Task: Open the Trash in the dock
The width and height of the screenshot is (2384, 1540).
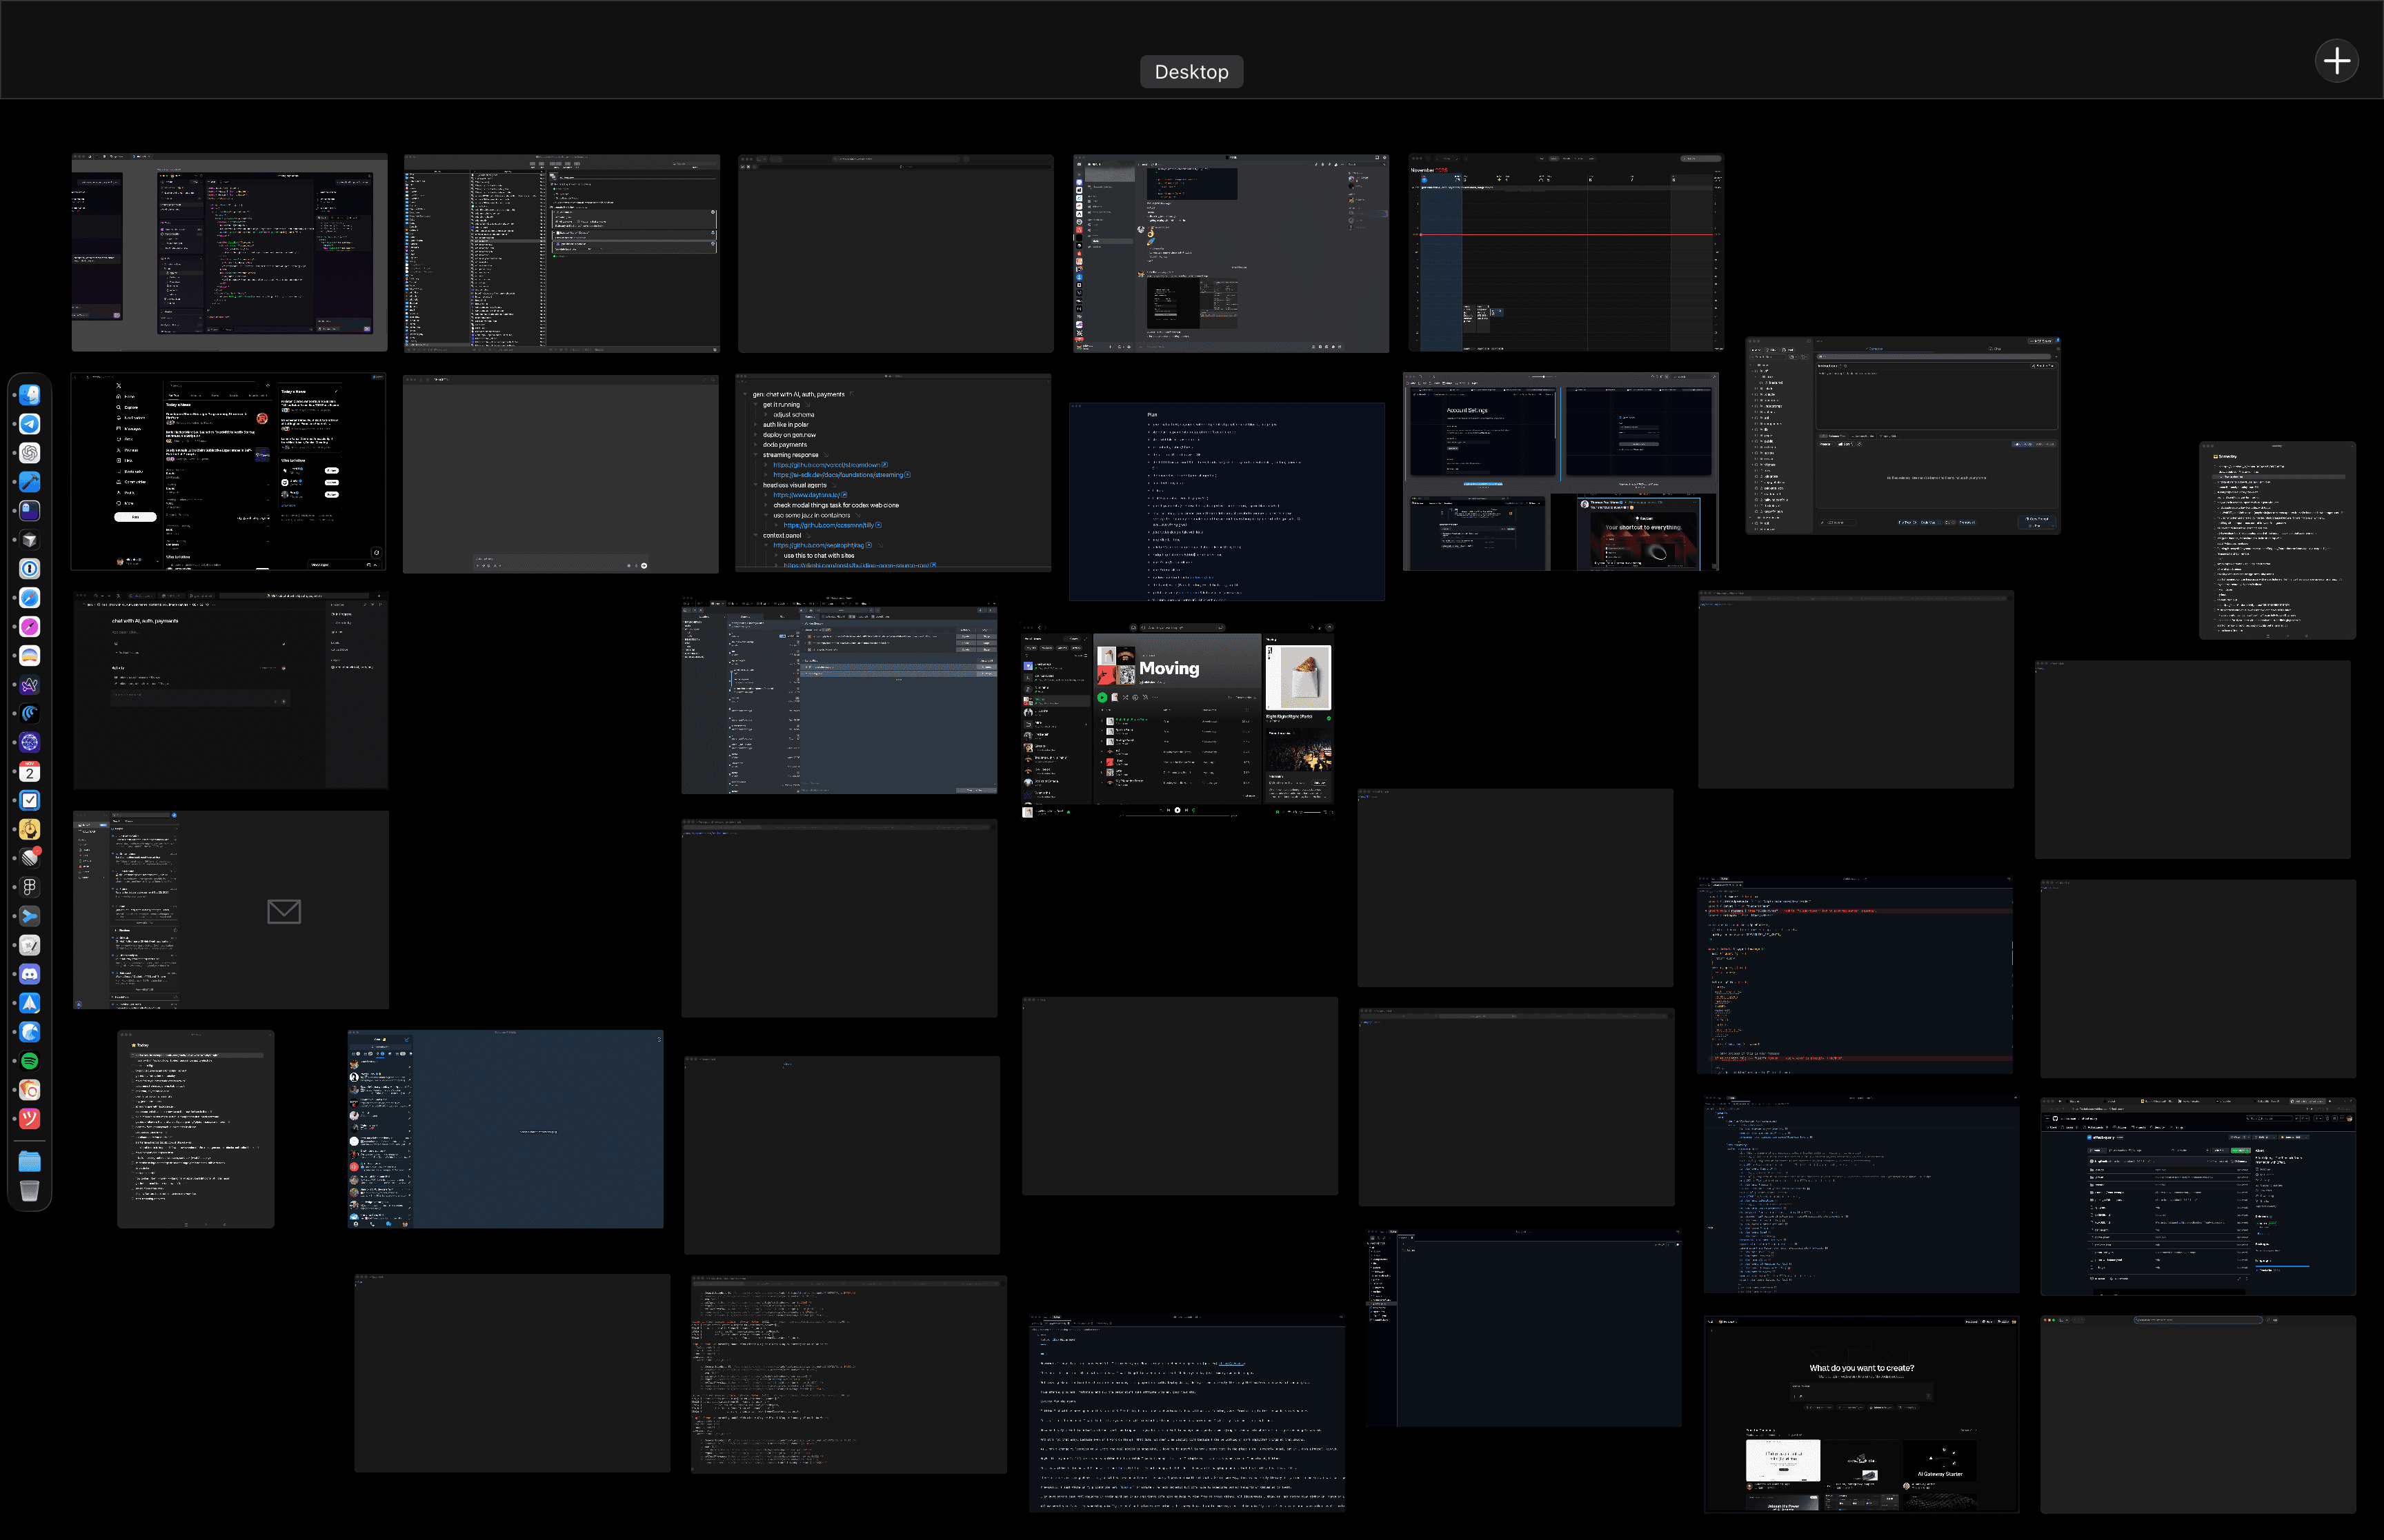Action: tap(30, 1190)
